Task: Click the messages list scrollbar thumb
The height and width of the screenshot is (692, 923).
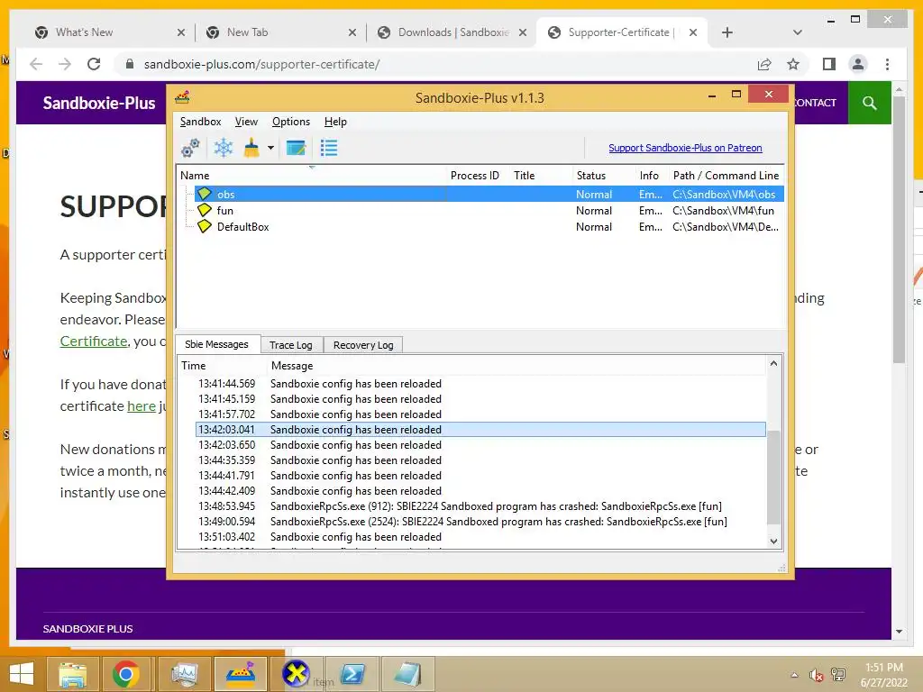Action: [773, 477]
